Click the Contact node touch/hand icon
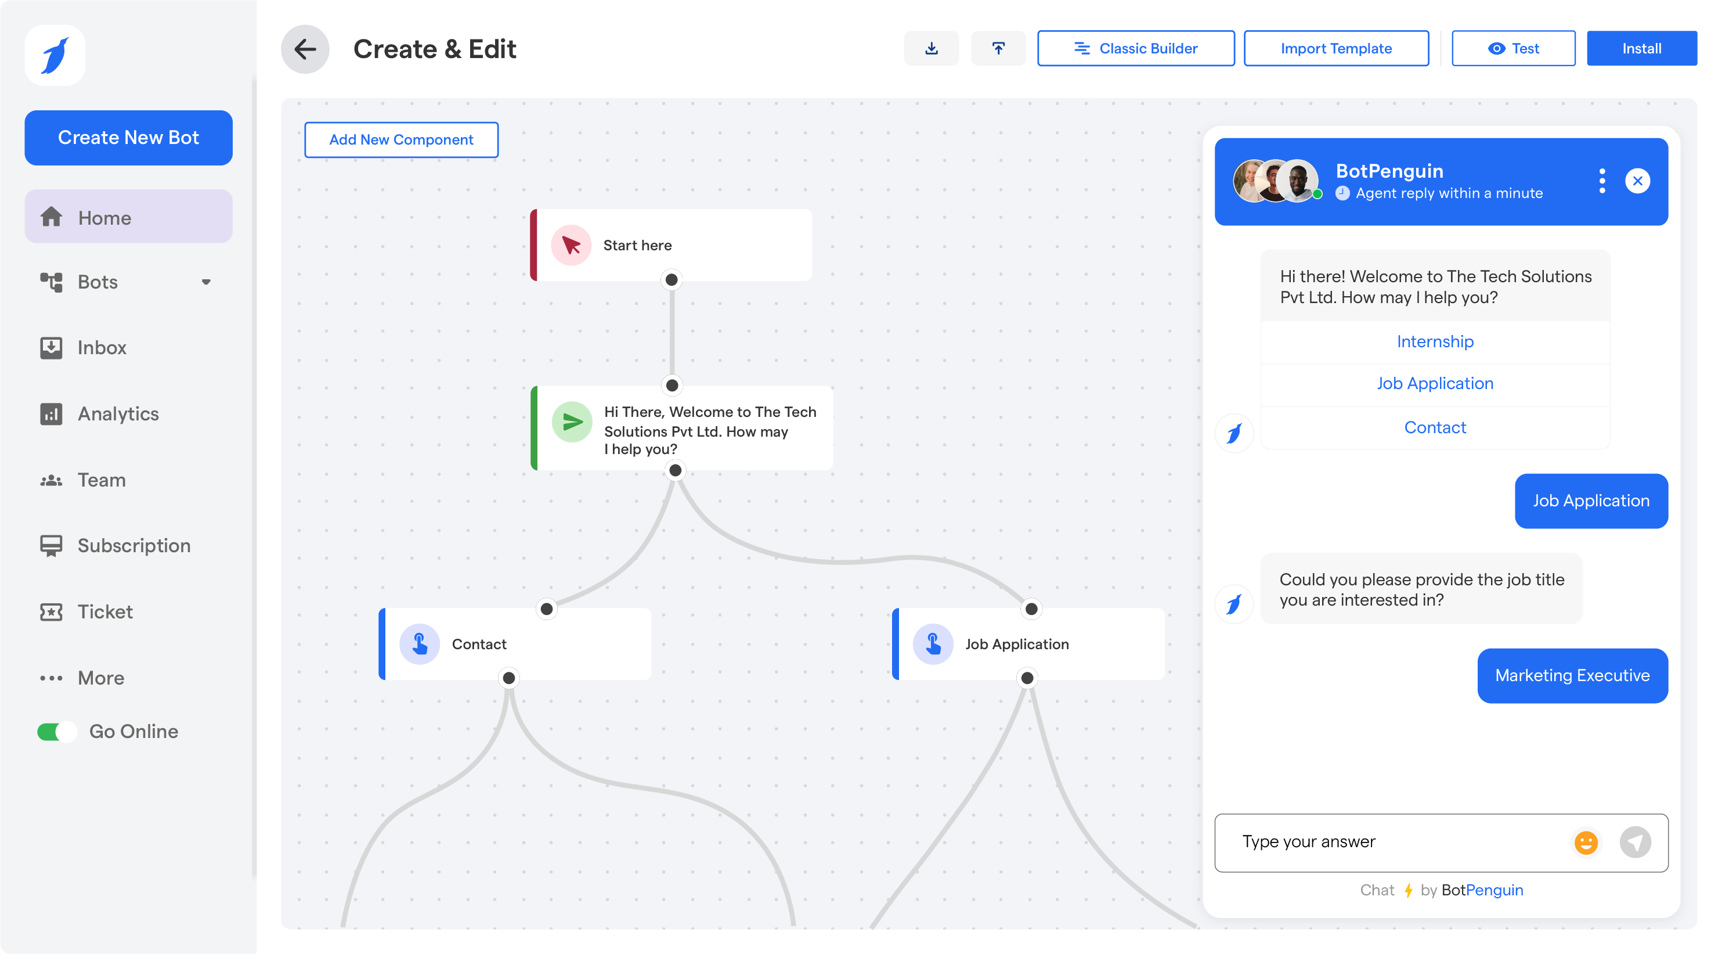 (419, 644)
